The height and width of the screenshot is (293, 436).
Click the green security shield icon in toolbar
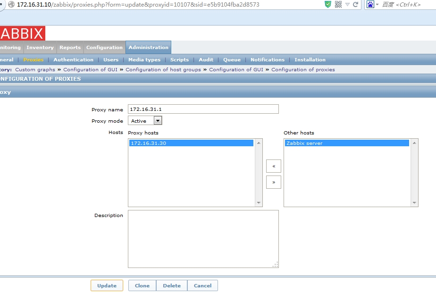329,5
